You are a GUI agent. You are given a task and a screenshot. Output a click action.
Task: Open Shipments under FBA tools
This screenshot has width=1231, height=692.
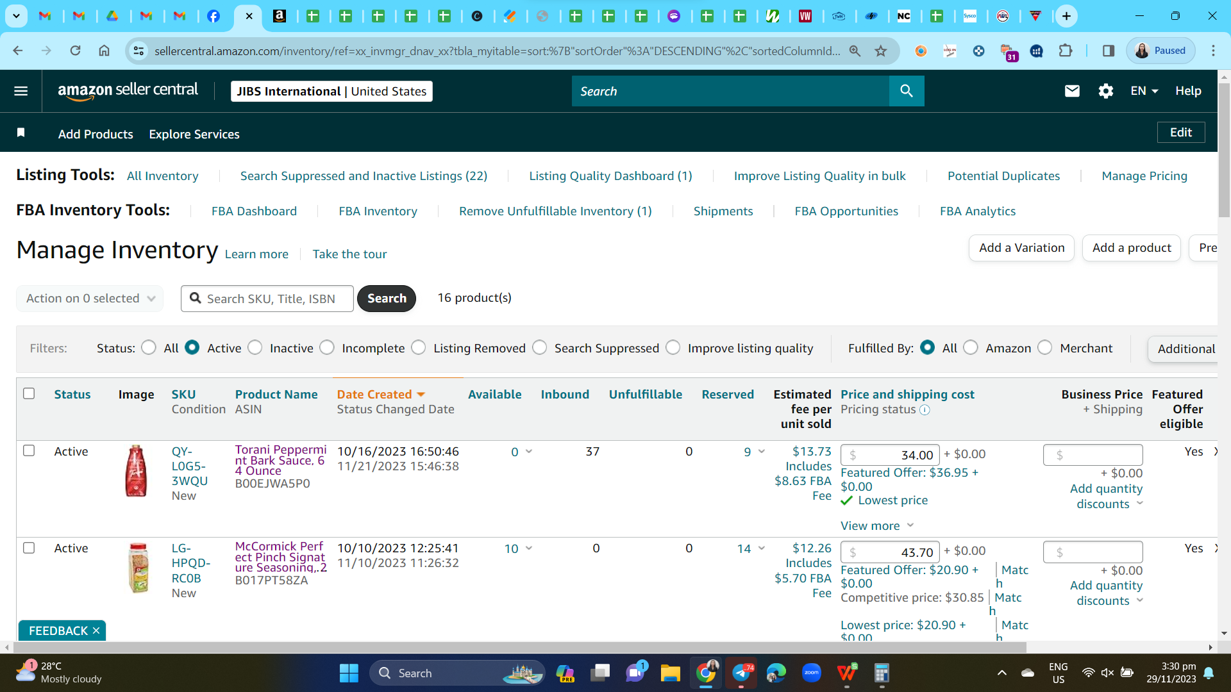pyautogui.click(x=723, y=211)
